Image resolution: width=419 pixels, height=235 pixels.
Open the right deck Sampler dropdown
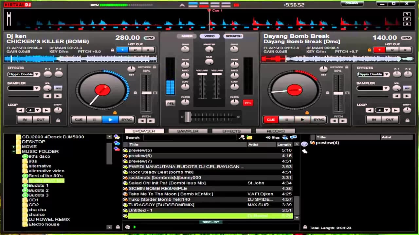point(386,88)
